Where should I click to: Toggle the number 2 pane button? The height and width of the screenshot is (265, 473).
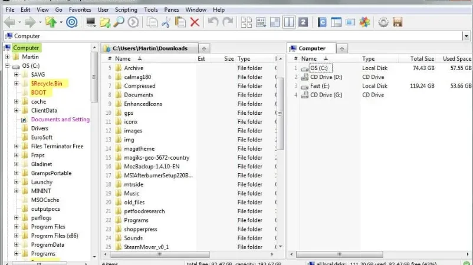pyautogui.click(x=303, y=22)
